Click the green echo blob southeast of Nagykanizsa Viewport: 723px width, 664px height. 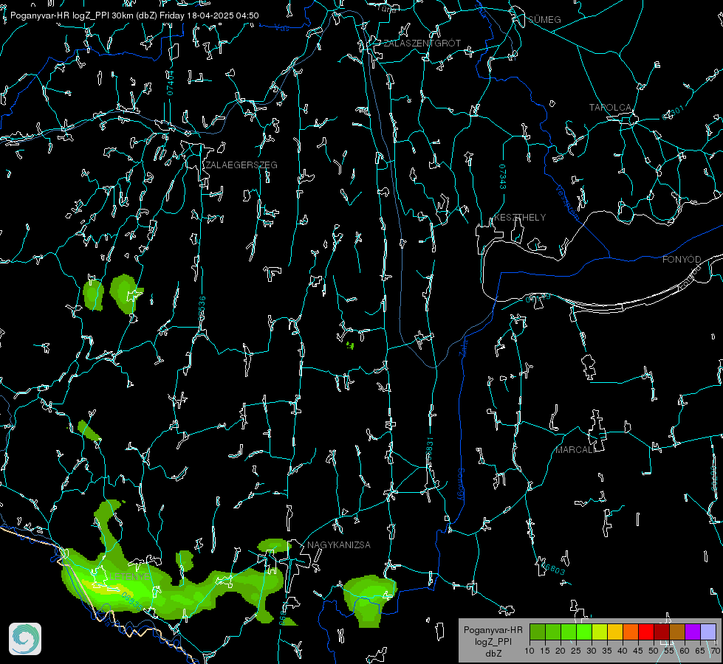point(369,601)
